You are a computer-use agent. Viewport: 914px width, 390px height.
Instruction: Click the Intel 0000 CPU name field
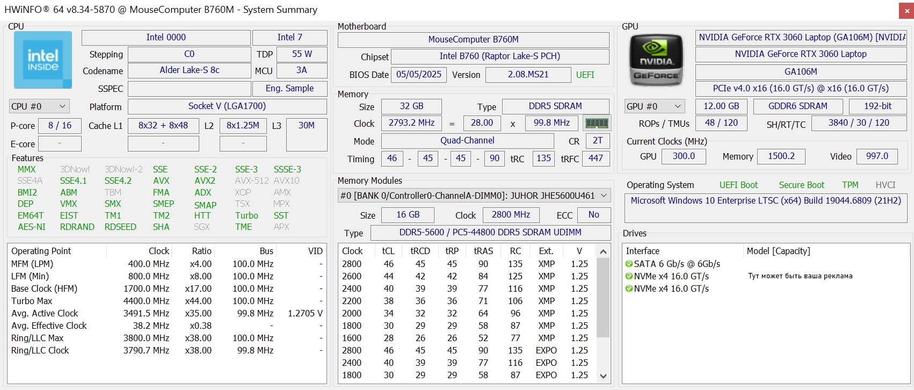(x=166, y=38)
